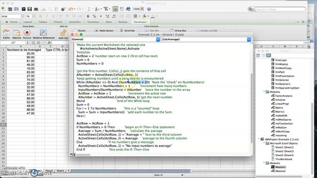Screen dimensions: 317x178
Task: Click the Sort A-Z icon
Action: [97, 9]
